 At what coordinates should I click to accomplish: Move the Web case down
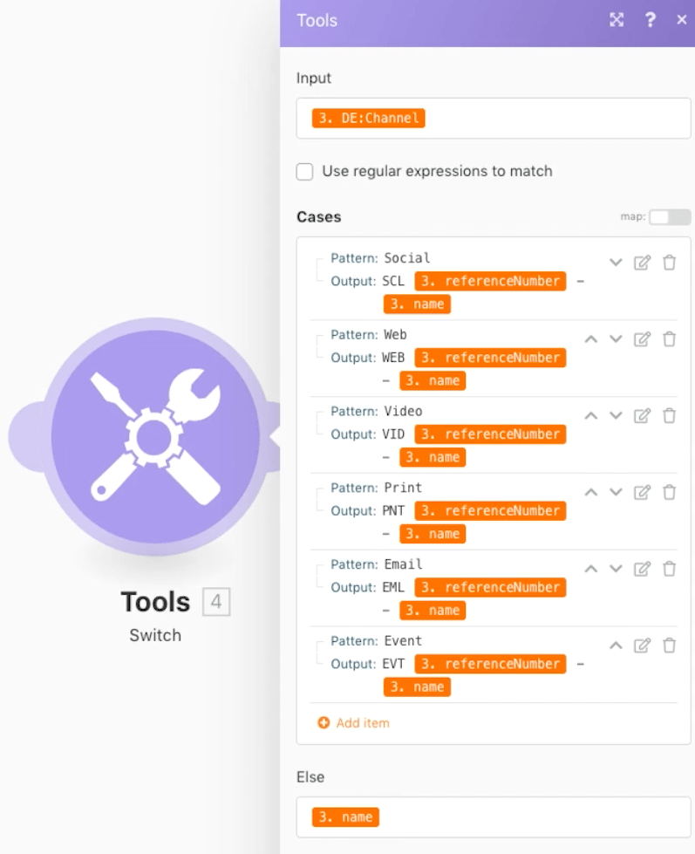point(616,339)
